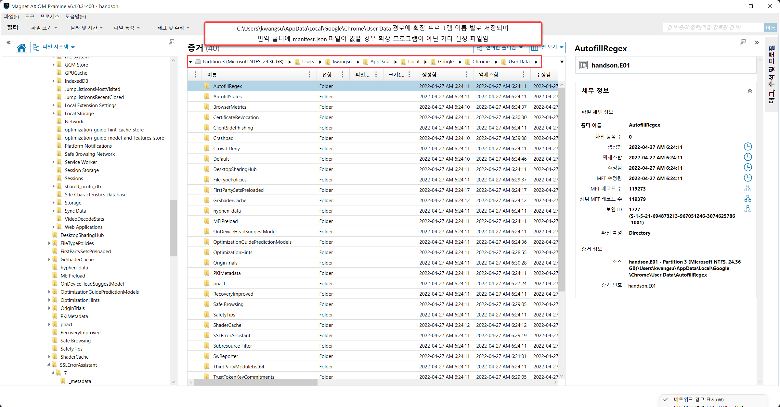
Task: Select the SwReporter folder row
Action: [373, 356]
